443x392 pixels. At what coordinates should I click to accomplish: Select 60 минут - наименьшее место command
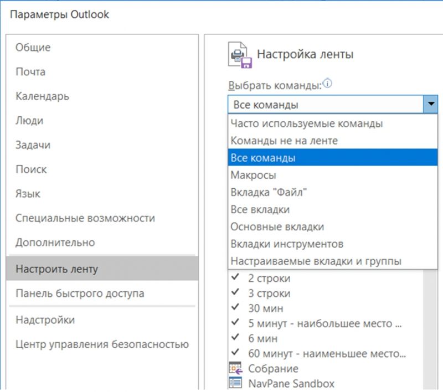click(326, 353)
